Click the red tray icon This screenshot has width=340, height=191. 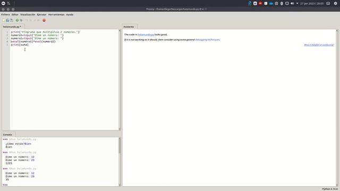(x=260, y=3)
